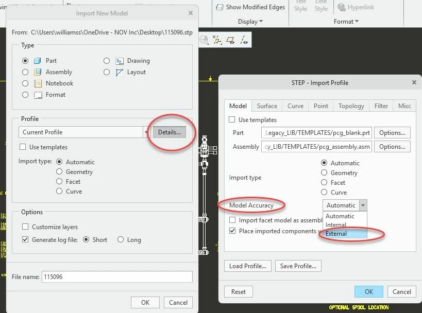Open Line Style in ribbon
422x313 pixels.
click(321, 7)
